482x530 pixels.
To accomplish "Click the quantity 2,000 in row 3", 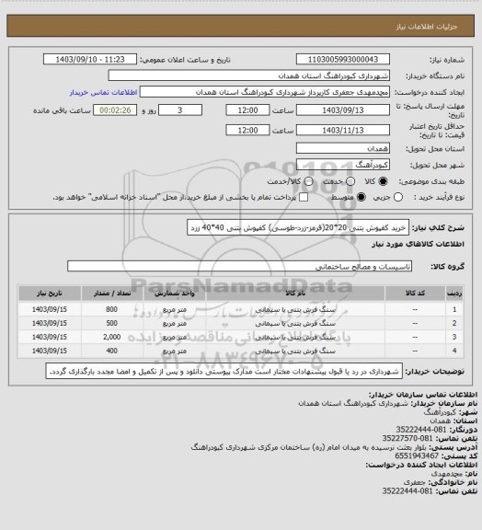I will tap(111, 337).
